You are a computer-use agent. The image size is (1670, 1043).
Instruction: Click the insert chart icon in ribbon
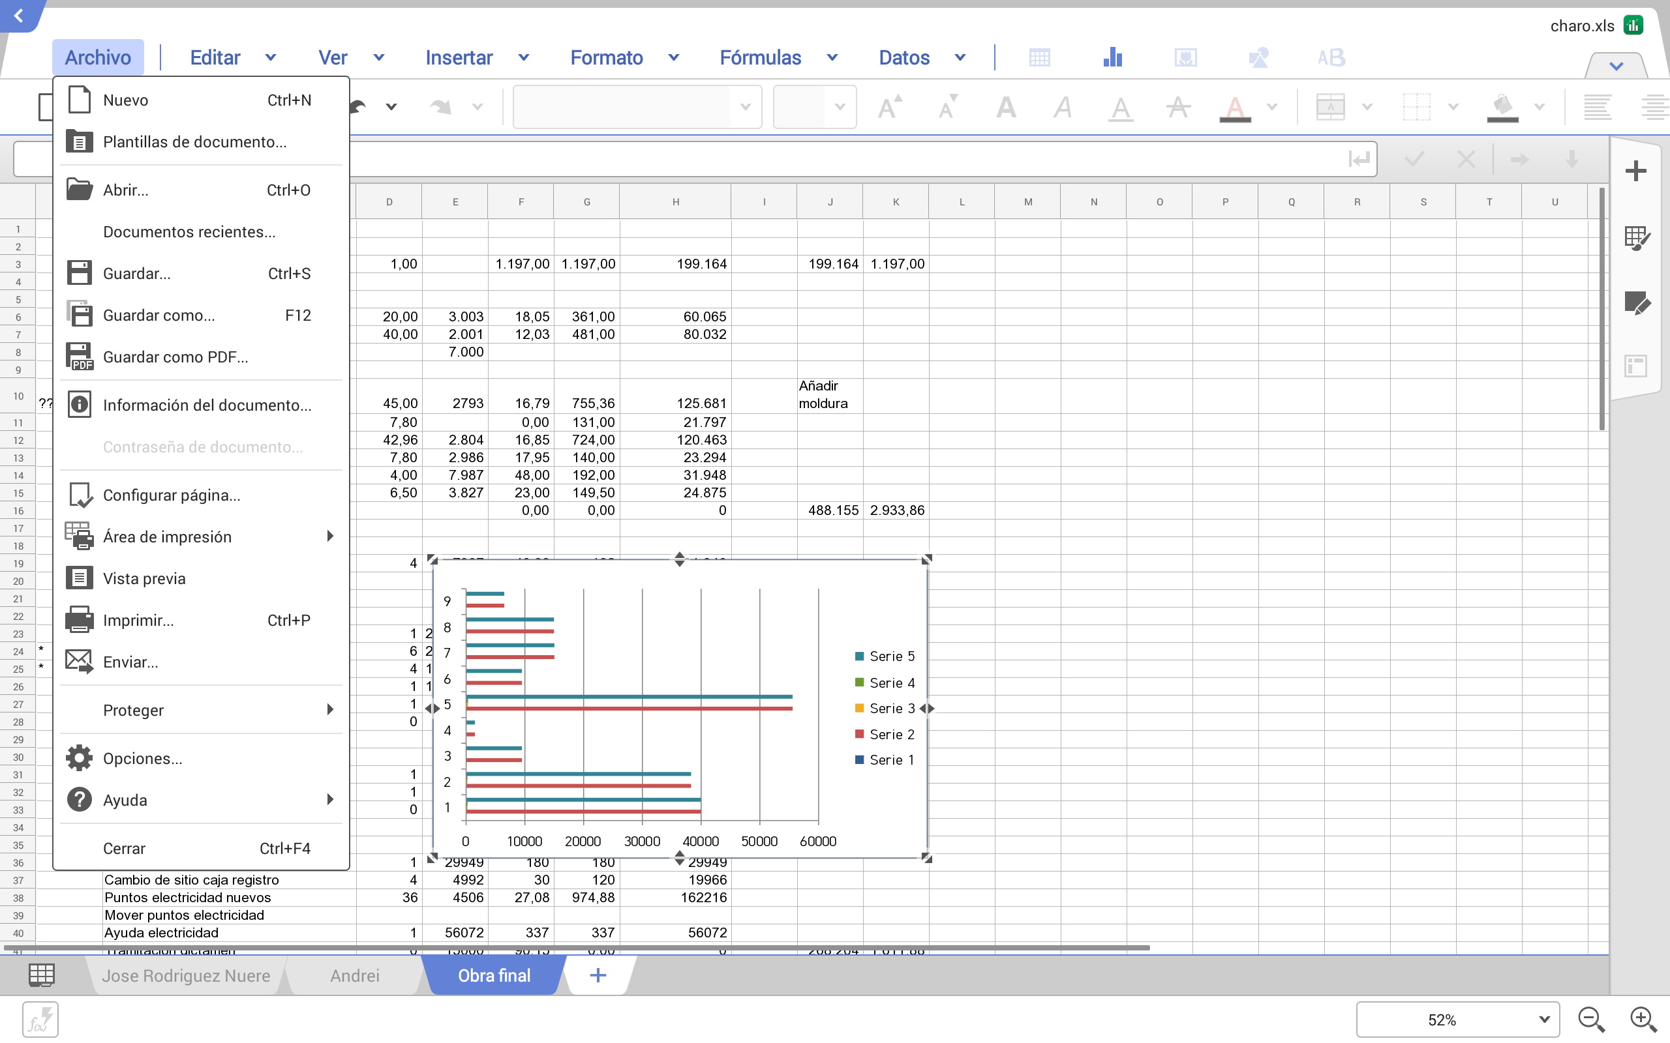1112,57
